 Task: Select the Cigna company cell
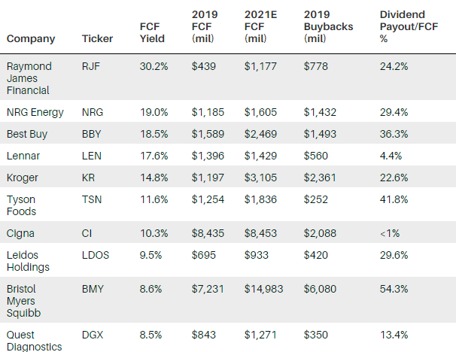click(20, 233)
